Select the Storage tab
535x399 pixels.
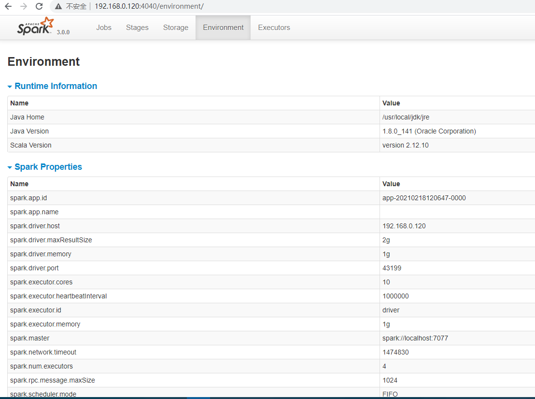tap(175, 28)
